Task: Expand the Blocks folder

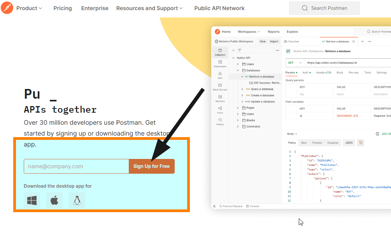Action: click(238, 120)
